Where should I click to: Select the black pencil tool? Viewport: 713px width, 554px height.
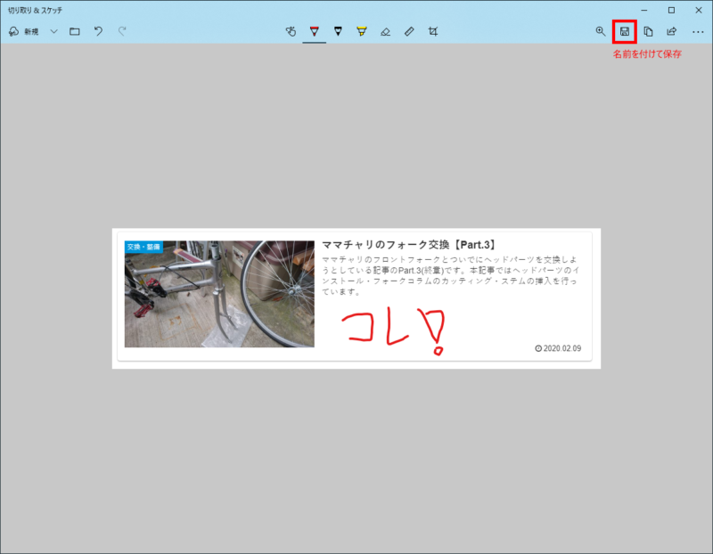[338, 31]
